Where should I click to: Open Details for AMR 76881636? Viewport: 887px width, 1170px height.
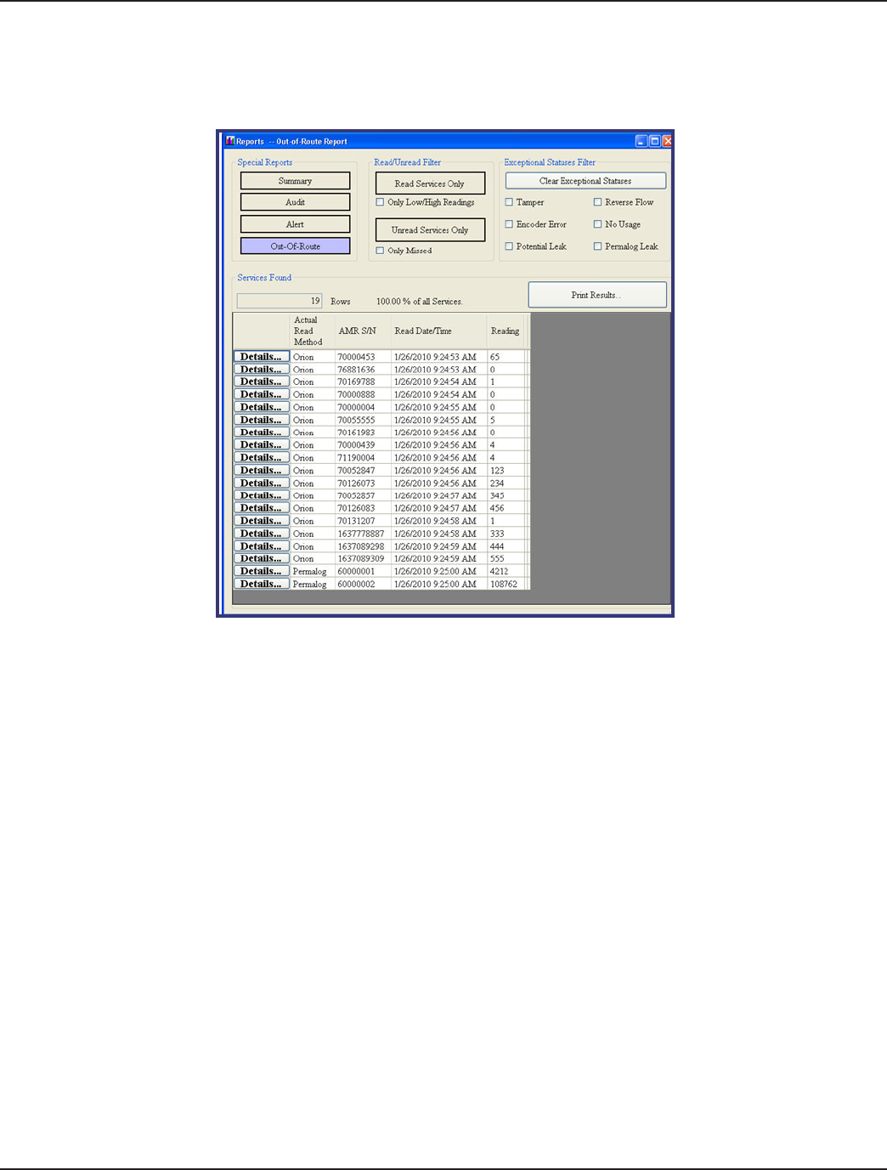[x=262, y=370]
